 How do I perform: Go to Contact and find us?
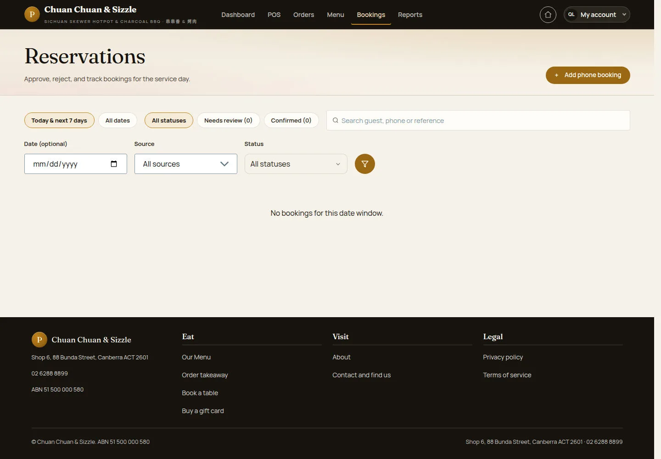click(362, 375)
